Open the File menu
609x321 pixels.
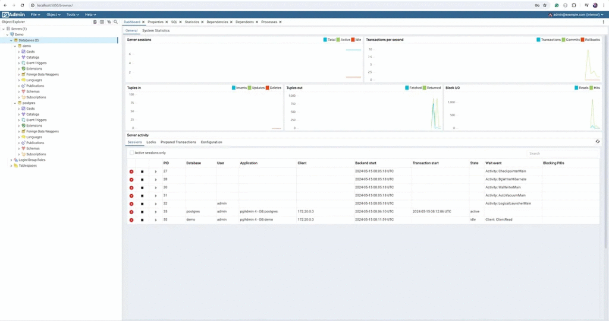(x=35, y=15)
